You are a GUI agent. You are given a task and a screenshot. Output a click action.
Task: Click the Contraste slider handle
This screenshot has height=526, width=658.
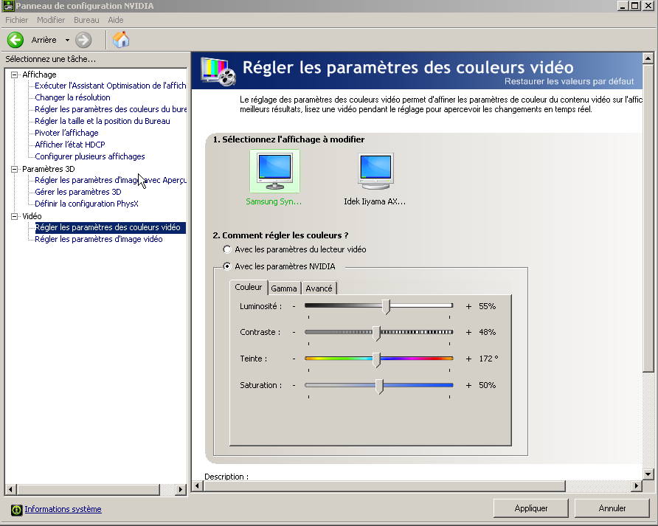[x=376, y=333]
